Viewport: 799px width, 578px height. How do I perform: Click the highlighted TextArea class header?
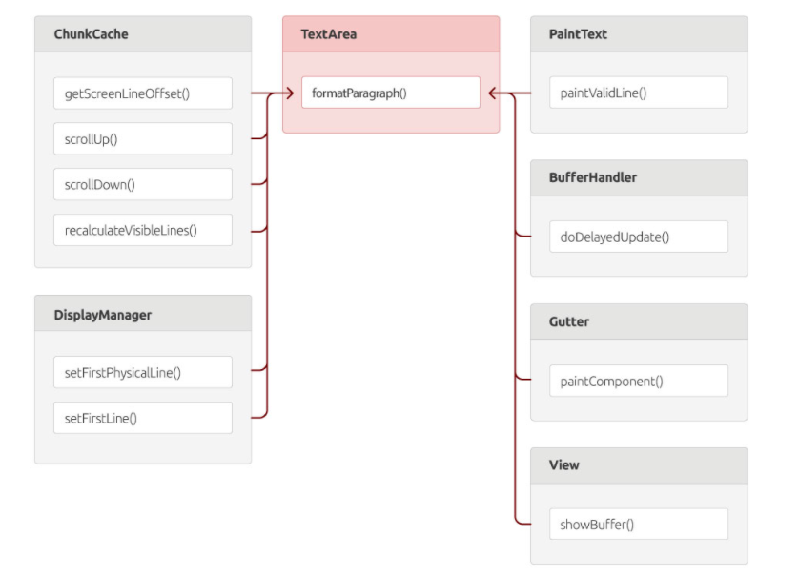391,34
